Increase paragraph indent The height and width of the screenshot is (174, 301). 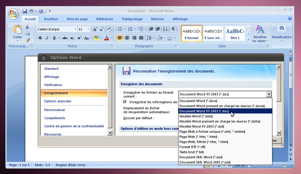[158, 29]
